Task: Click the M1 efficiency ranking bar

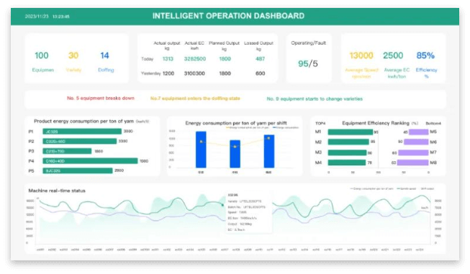Action: (350, 132)
